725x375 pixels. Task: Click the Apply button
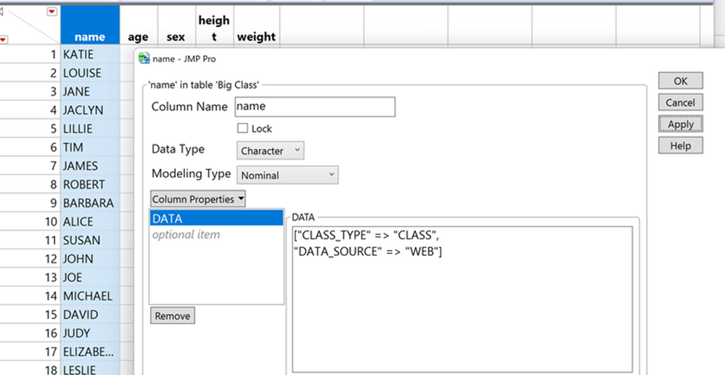point(680,124)
